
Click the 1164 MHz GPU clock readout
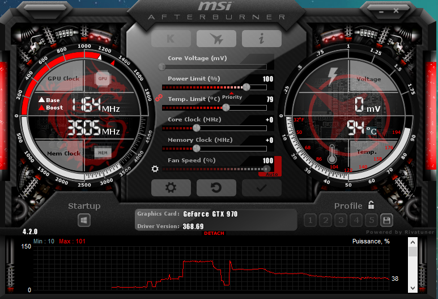click(96, 105)
